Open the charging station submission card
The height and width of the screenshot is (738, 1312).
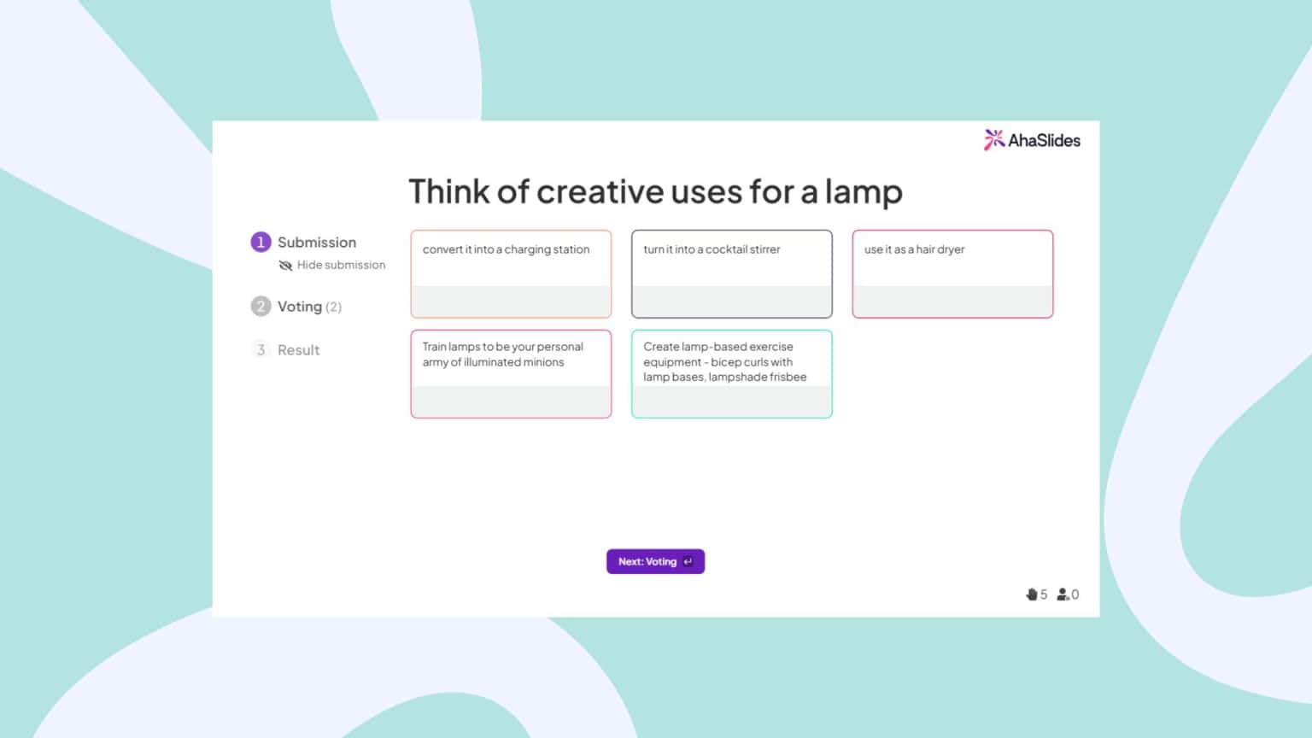(x=510, y=273)
